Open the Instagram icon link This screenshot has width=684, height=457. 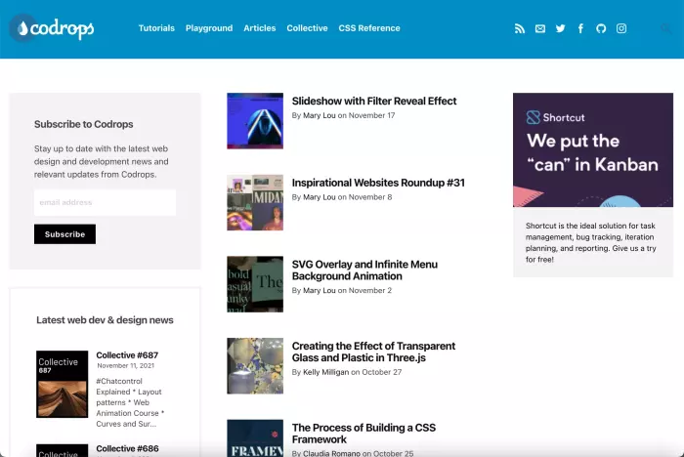pyautogui.click(x=621, y=28)
